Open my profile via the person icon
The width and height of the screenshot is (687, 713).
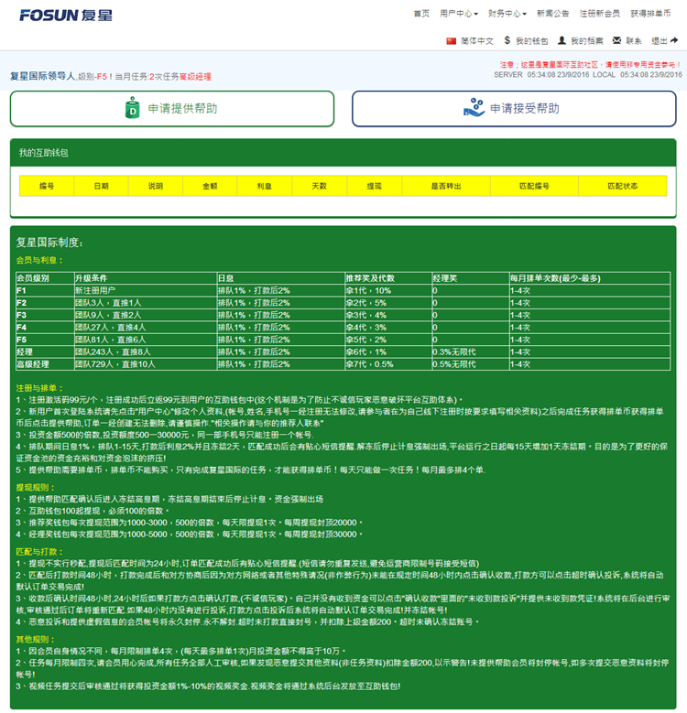pos(562,40)
